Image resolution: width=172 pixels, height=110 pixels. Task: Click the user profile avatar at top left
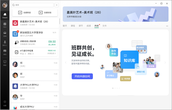5,5
